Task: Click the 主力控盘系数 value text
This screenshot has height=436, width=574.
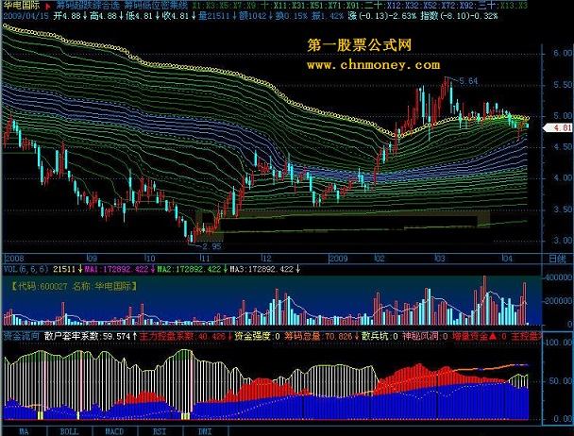Action: [x=182, y=336]
